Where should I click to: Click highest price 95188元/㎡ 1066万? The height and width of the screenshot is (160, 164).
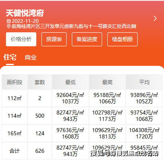107,98
